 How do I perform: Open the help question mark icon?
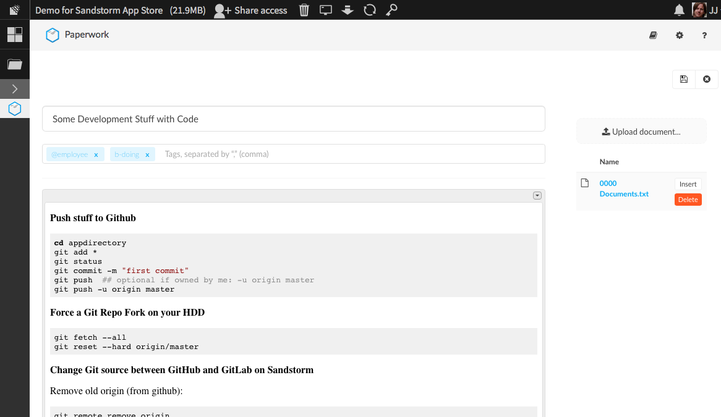coord(704,35)
